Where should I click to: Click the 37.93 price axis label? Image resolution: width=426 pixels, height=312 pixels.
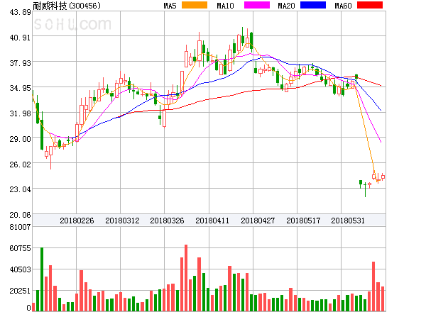[20, 63]
